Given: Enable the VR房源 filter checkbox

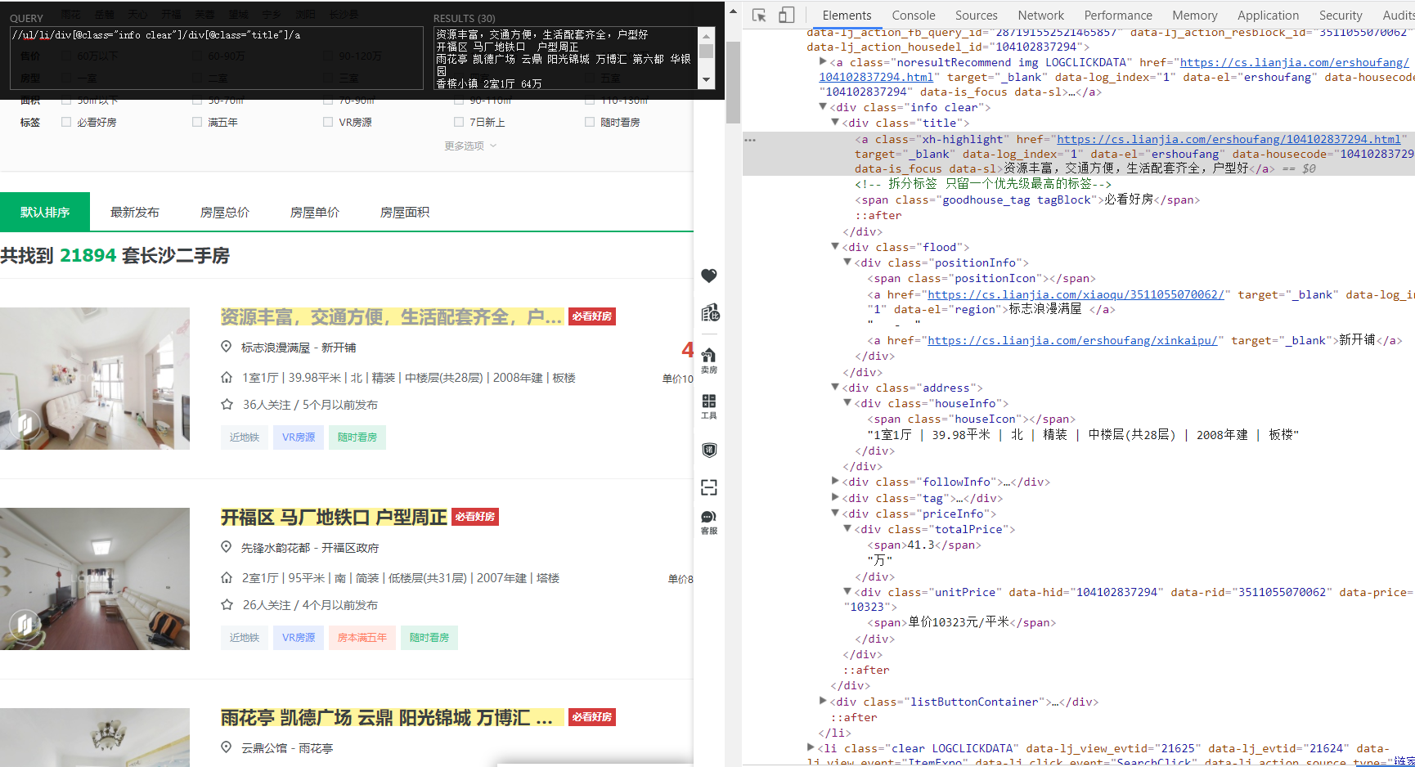Looking at the screenshot, I should click(x=328, y=122).
